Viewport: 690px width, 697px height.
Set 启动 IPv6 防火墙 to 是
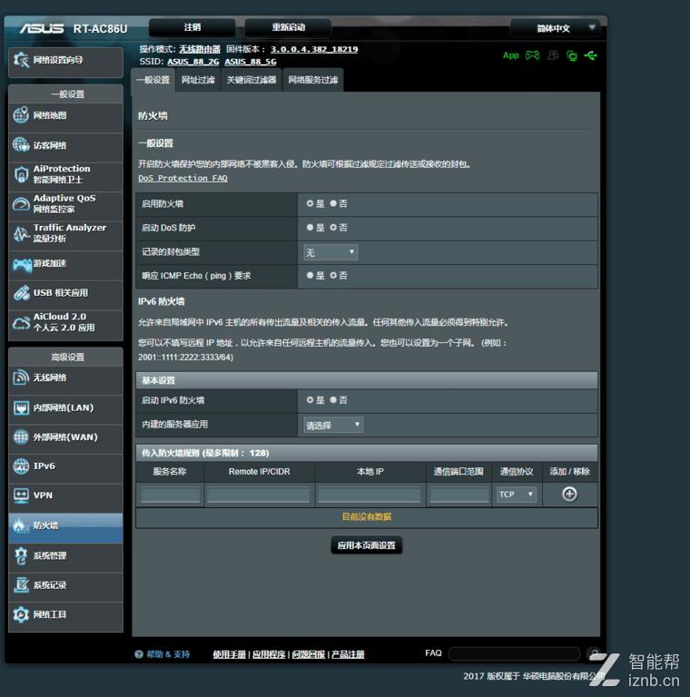tap(310, 400)
